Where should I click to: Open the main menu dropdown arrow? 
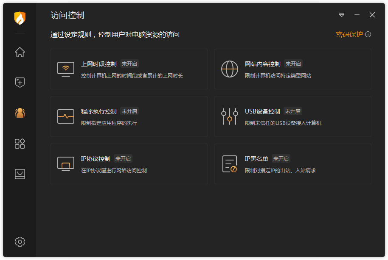(341, 15)
